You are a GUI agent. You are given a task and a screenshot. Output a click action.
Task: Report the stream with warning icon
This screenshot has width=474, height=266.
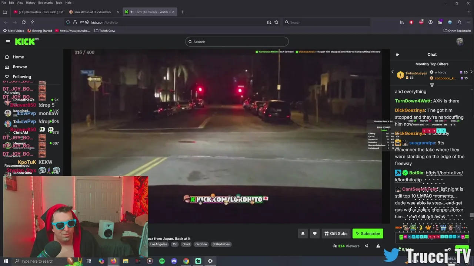coord(378,246)
